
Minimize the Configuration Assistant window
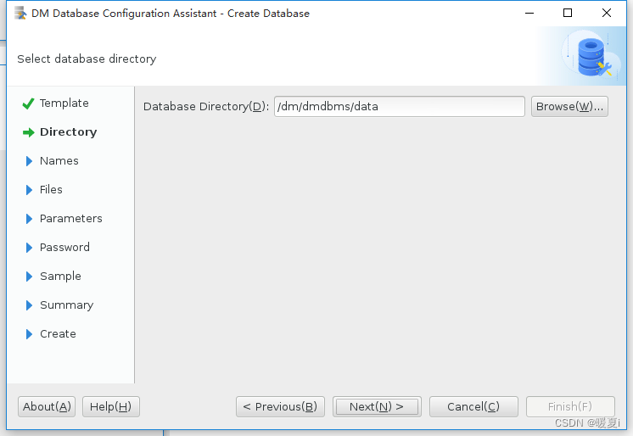[x=529, y=14]
